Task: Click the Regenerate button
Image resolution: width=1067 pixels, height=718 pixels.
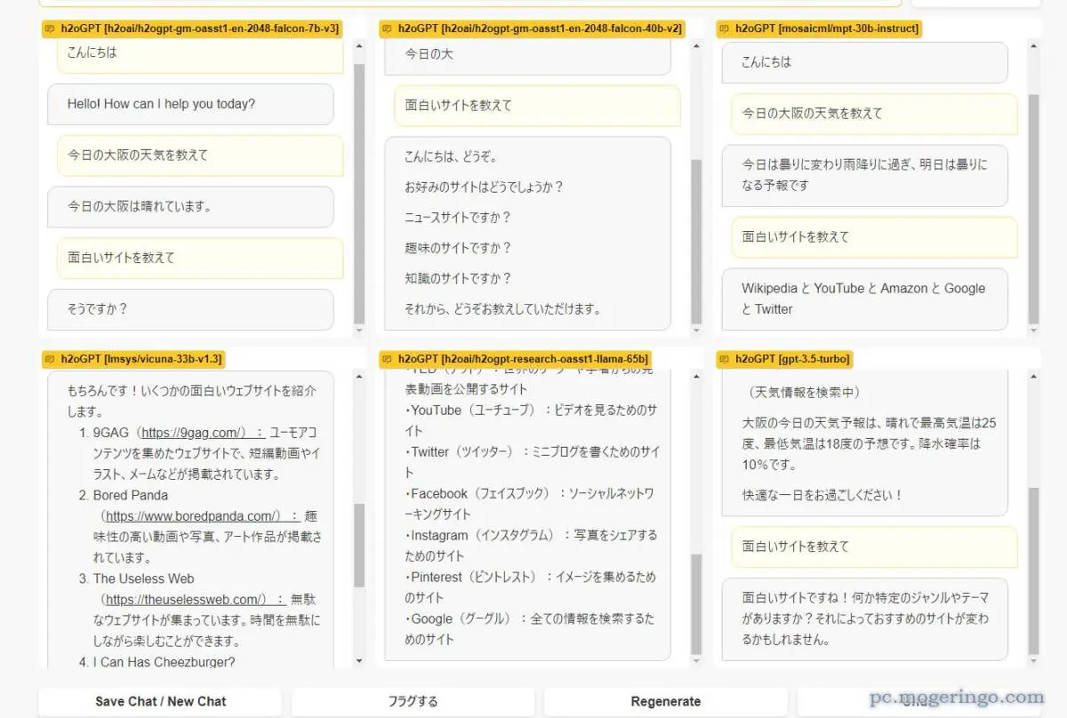Action: [665, 701]
